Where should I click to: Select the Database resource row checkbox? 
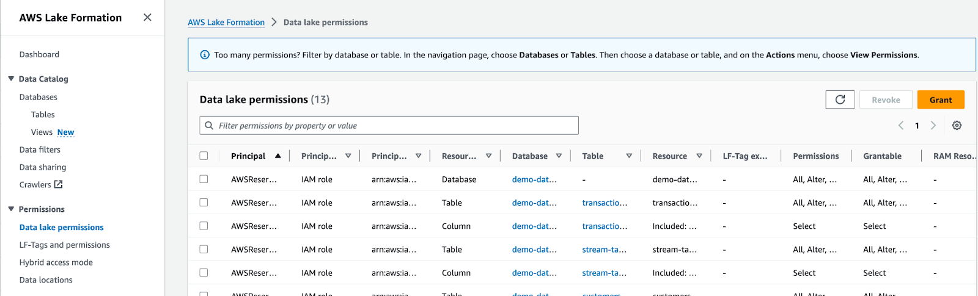204,179
